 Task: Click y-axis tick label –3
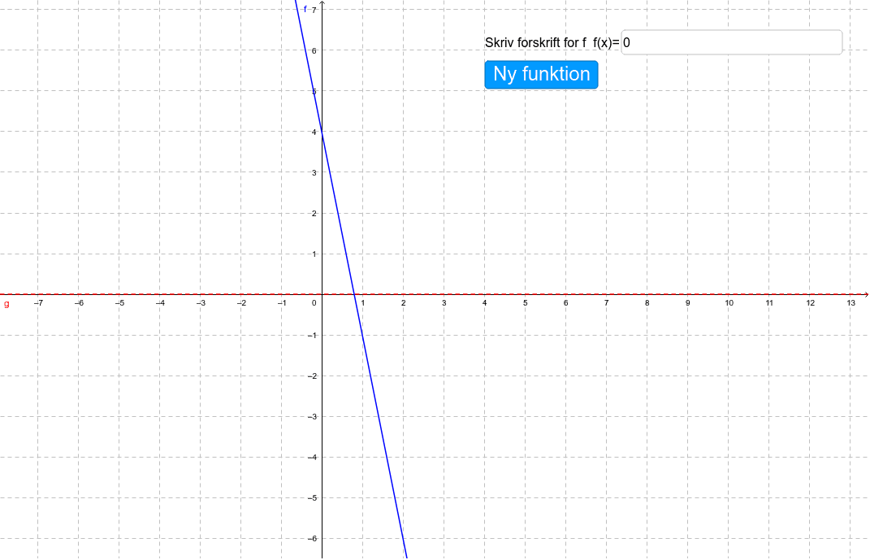313,417
